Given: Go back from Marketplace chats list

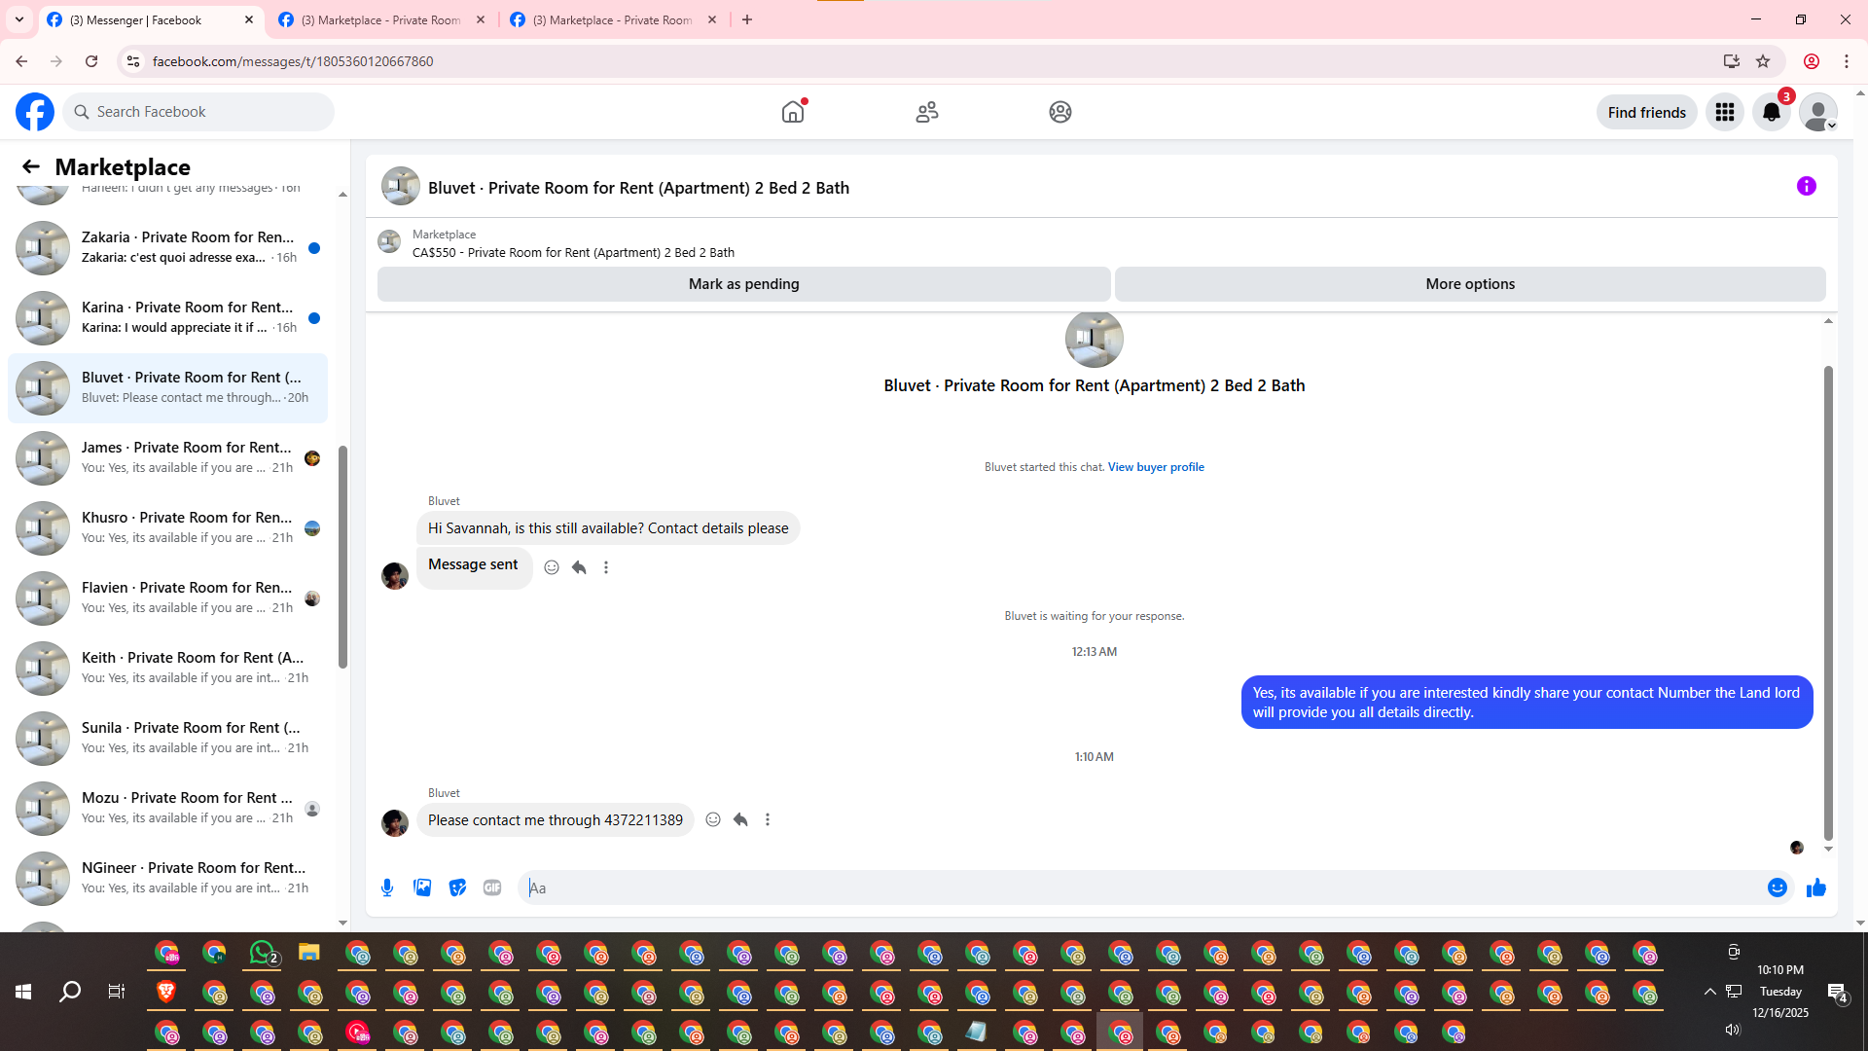Looking at the screenshot, I should coord(31,166).
